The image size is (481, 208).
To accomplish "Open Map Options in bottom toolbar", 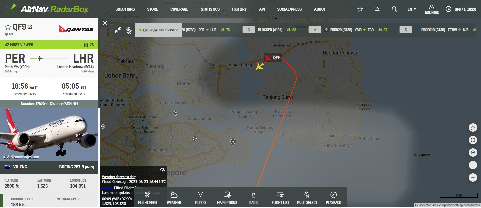I will click(227, 198).
